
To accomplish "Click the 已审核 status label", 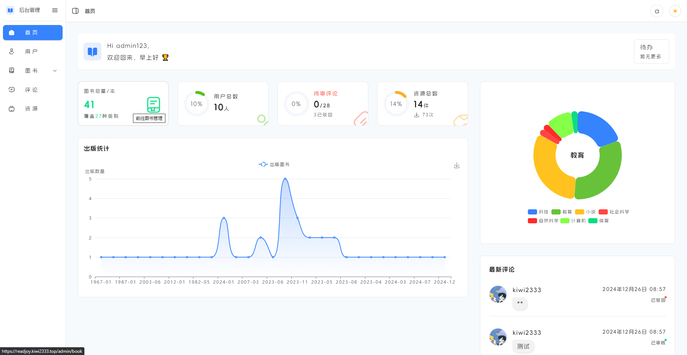I will 658,343.
